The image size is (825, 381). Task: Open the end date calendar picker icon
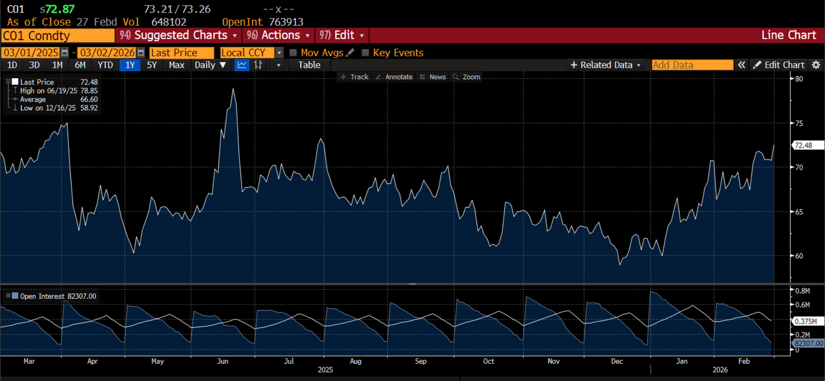tap(141, 53)
